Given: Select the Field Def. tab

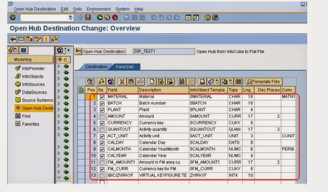Looking at the screenshot, I should pos(125,67).
